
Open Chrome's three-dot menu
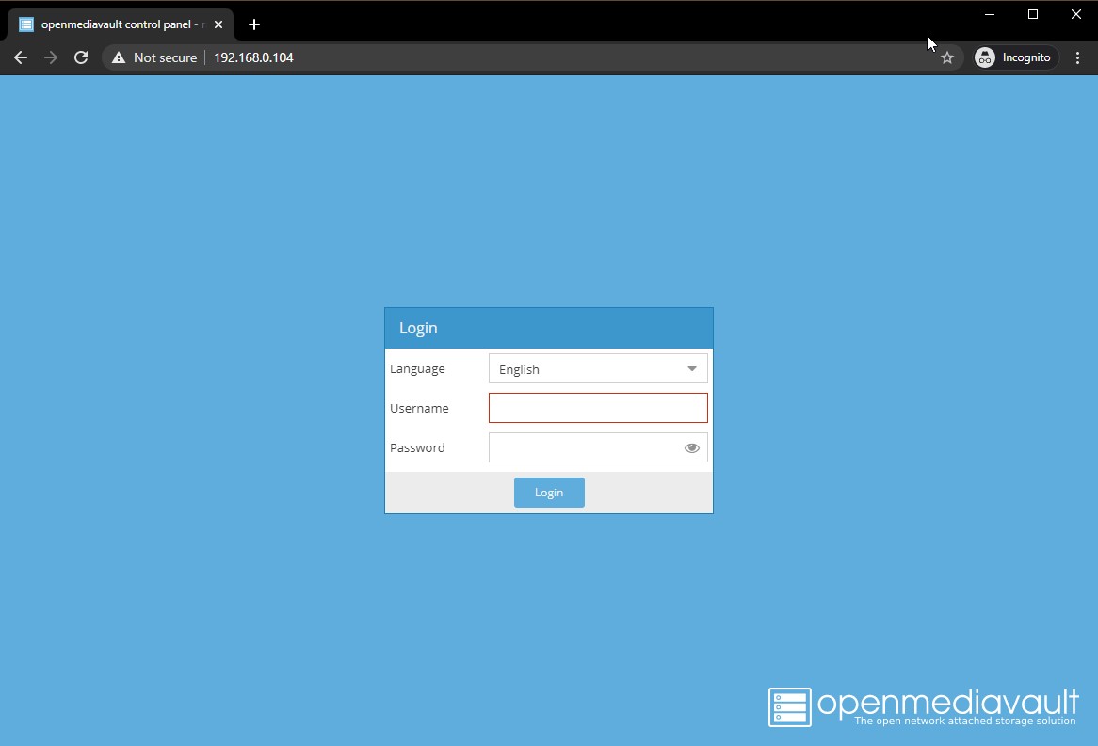pos(1078,57)
